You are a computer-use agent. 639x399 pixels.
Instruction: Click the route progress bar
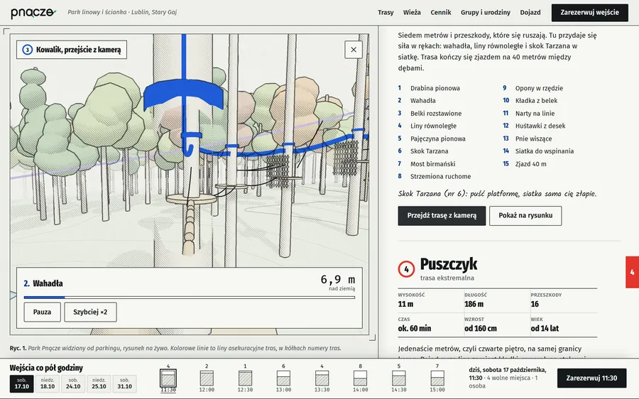click(190, 297)
